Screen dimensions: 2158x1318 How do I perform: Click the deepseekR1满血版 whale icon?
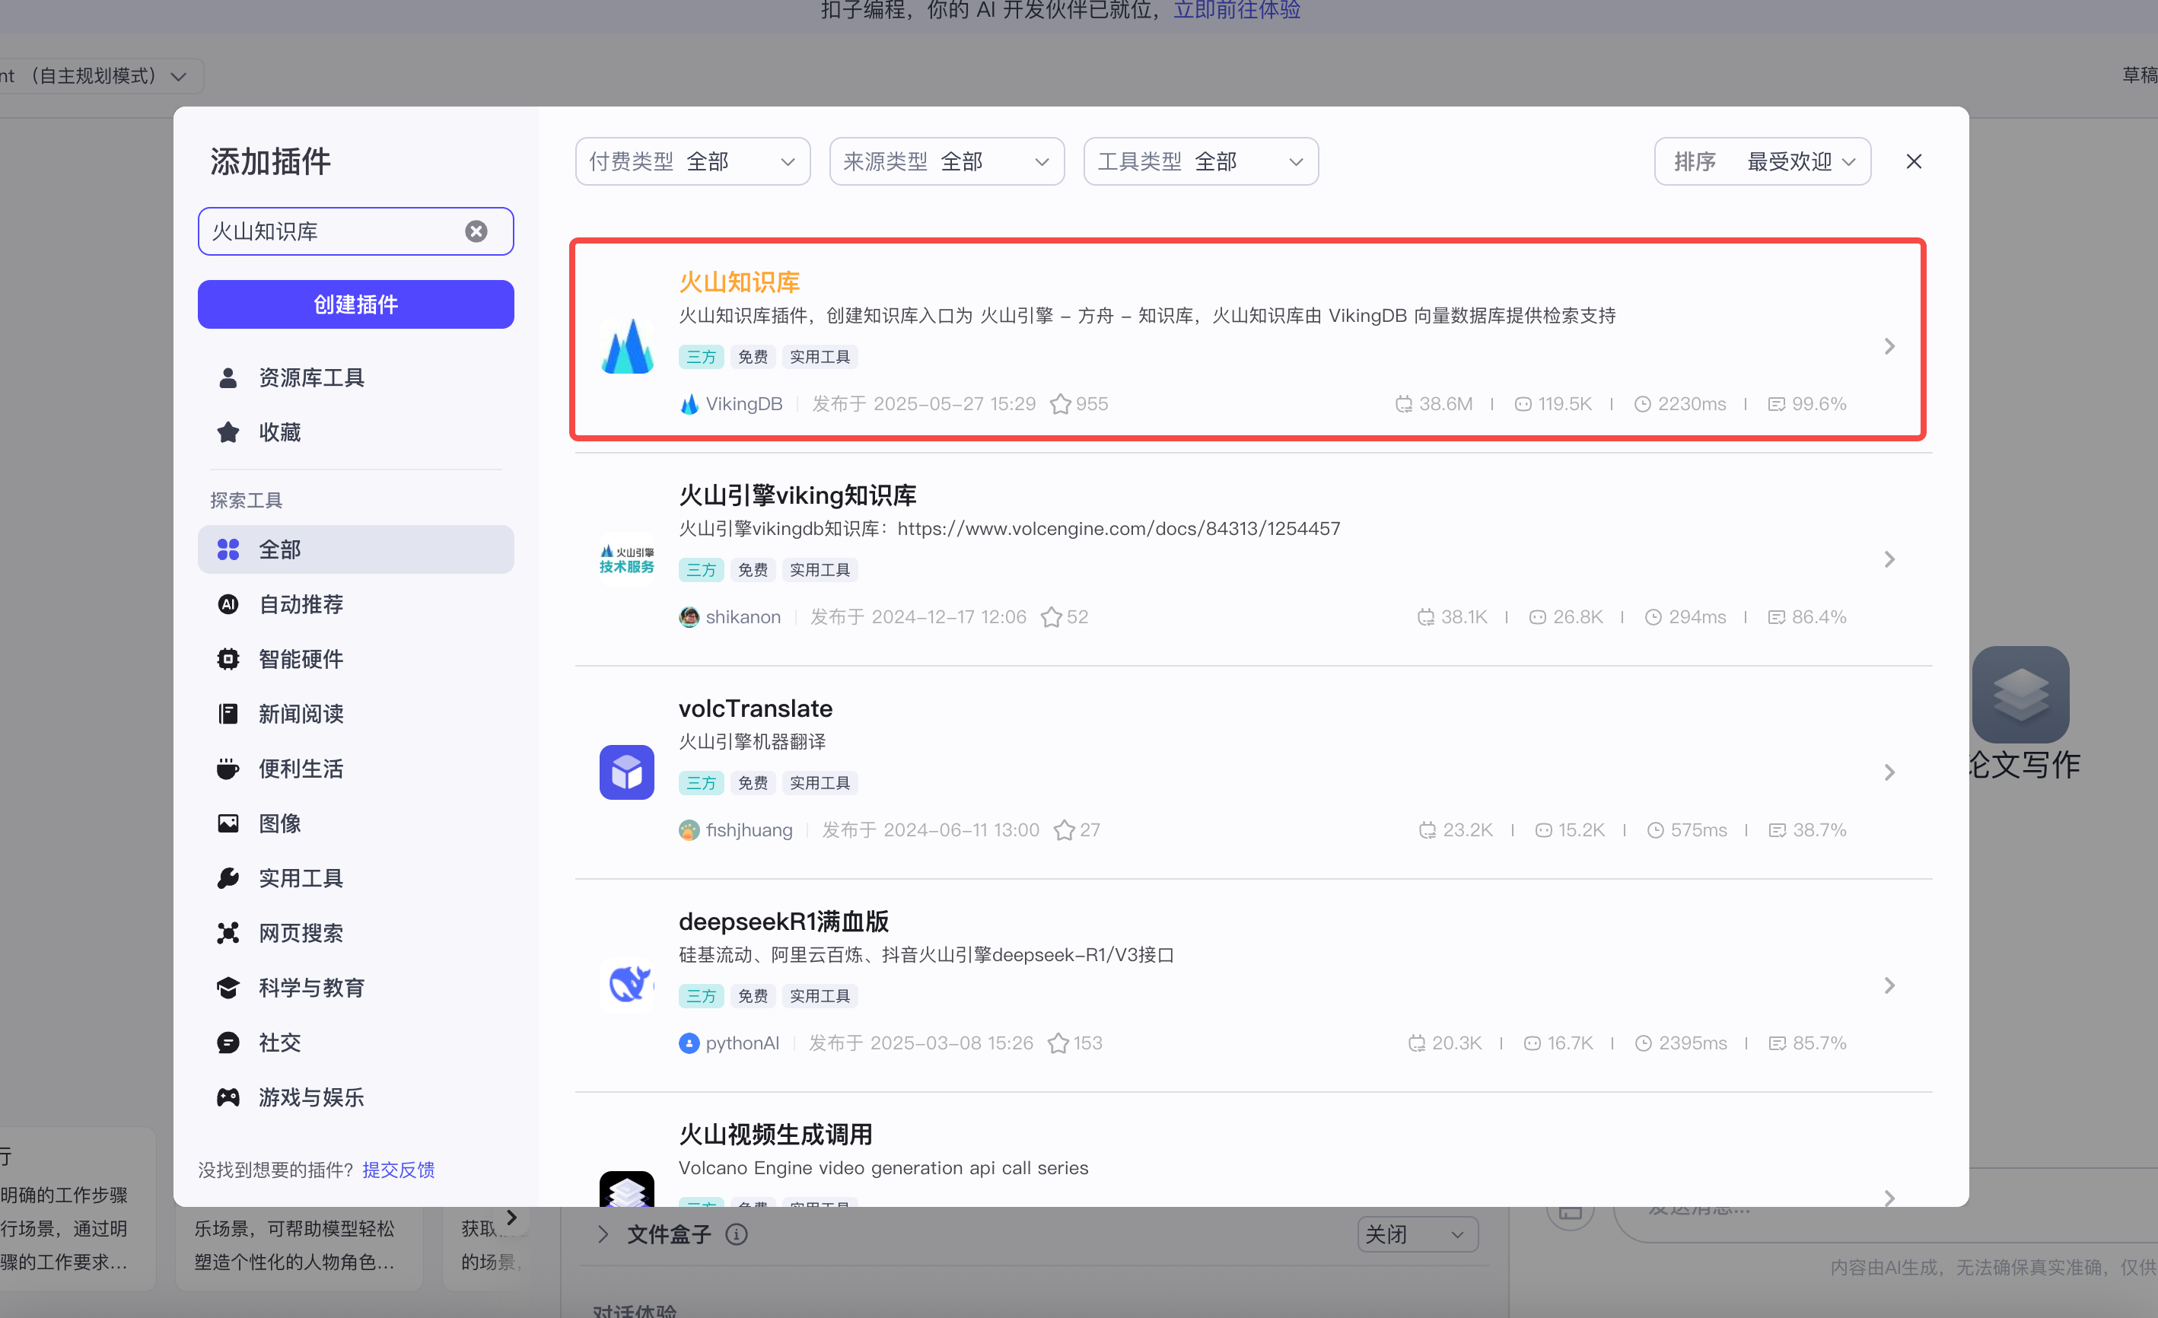tap(626, 985)
